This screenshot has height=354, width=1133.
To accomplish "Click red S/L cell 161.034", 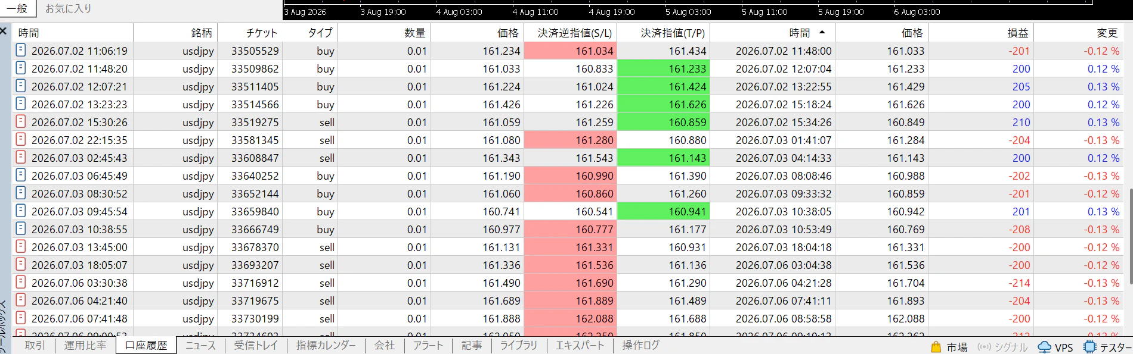I will tap(571, 51).
